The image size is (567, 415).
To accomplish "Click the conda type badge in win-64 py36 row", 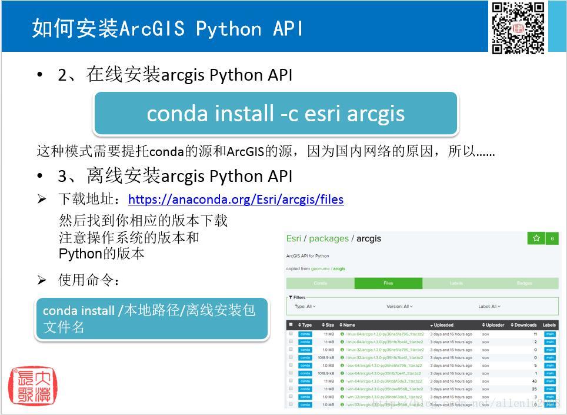I will [x=305, y=381].
